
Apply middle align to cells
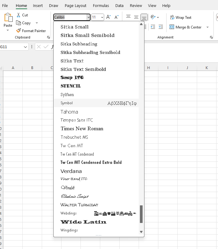[x=136, y=17]
